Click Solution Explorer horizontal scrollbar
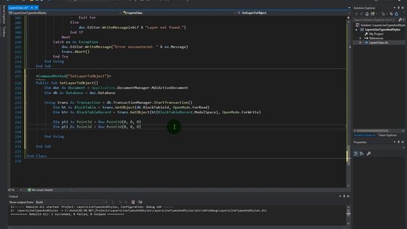This screenshot has width=407, height=229. coord(379,130)
